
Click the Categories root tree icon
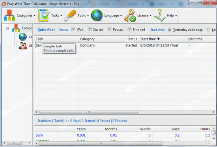(16, 28)
